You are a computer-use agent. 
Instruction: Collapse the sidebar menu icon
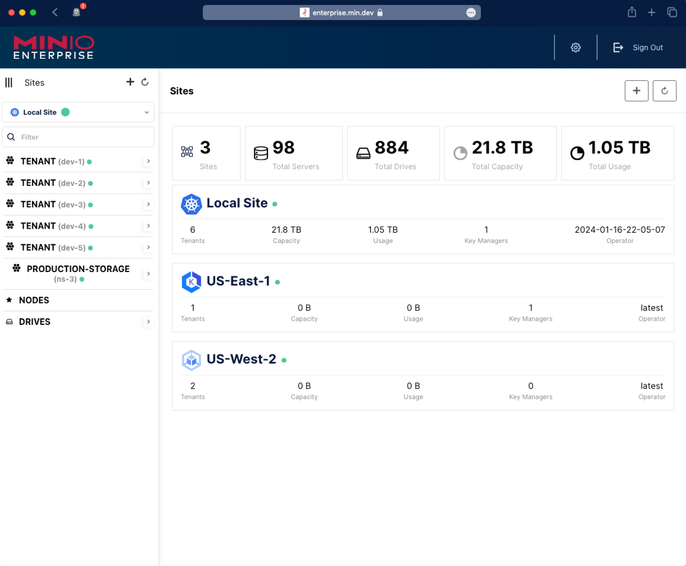pyautogui.click(x=9, y=83)
